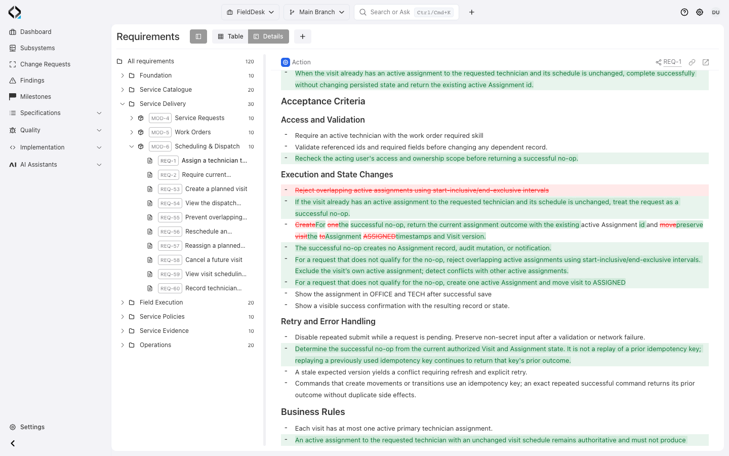Open the Main Branch dropdown

[316, 12]
